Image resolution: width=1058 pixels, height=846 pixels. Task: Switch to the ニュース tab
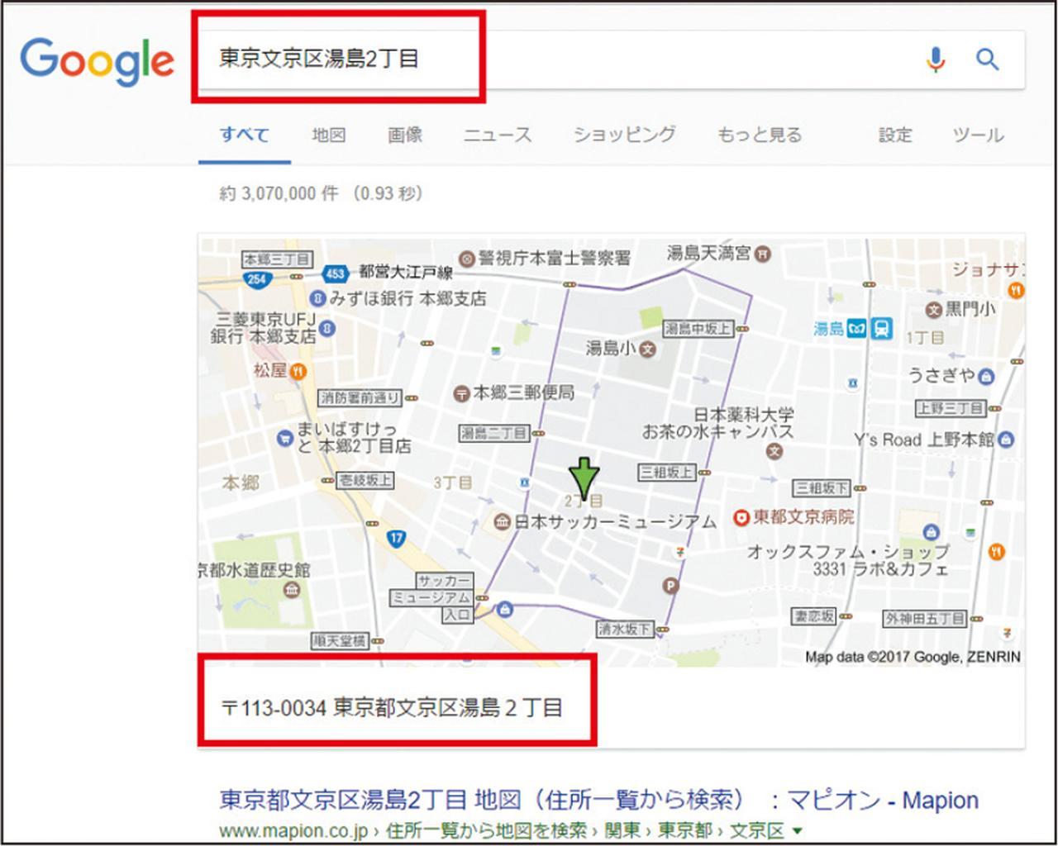click(x=498, y=135)
